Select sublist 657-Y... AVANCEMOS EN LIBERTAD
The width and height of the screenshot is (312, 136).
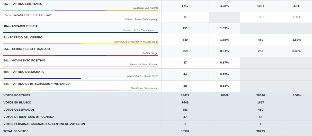[x=27, y=15]
